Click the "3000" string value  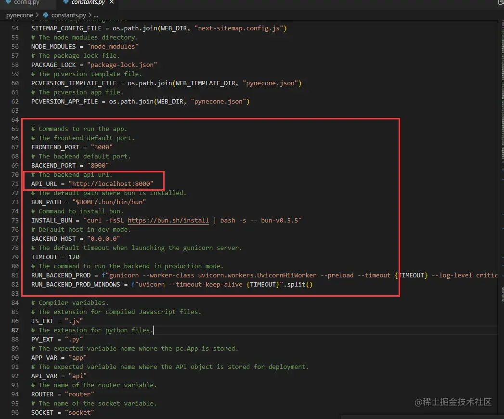[102, 147]
